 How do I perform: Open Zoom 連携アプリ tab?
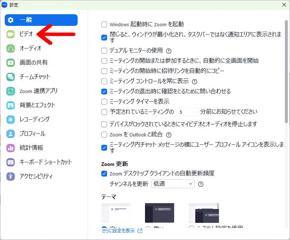click(41, 91)
